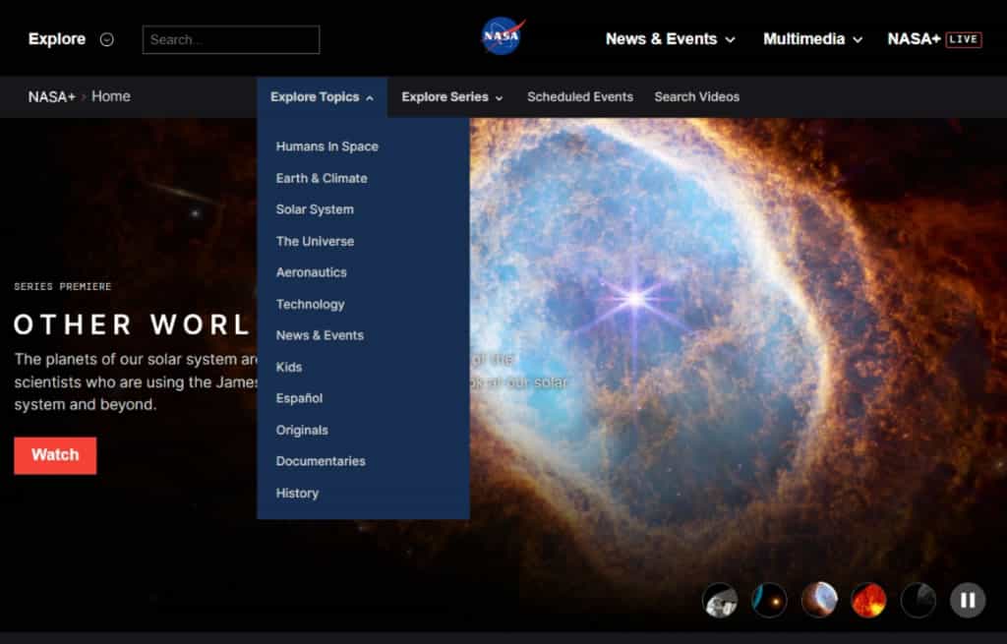
Task: Expand the Multimedia top menu
Action: (812, 39)
